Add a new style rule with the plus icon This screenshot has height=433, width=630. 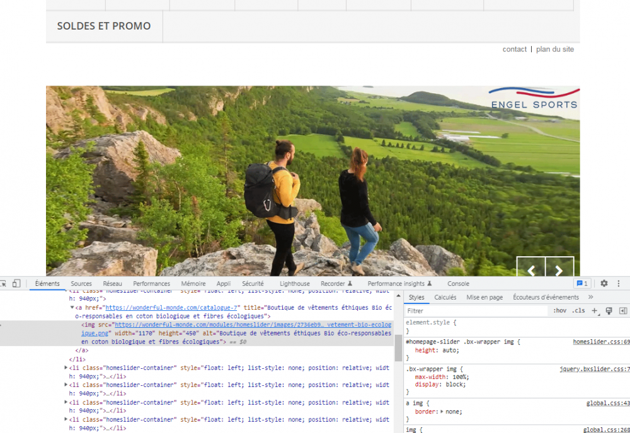click(595, 311)
